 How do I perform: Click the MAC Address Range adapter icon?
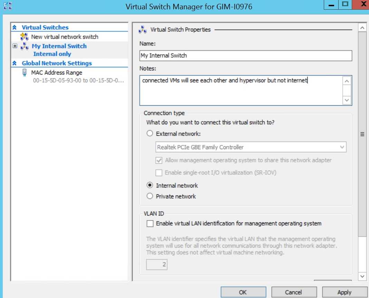24,73
